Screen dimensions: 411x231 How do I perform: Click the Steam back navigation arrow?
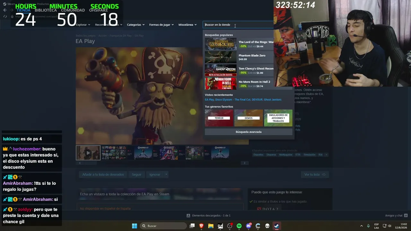tap(5, 10)
